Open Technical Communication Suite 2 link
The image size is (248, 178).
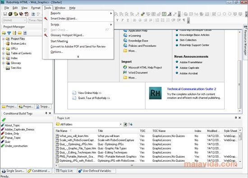[192, 89]
